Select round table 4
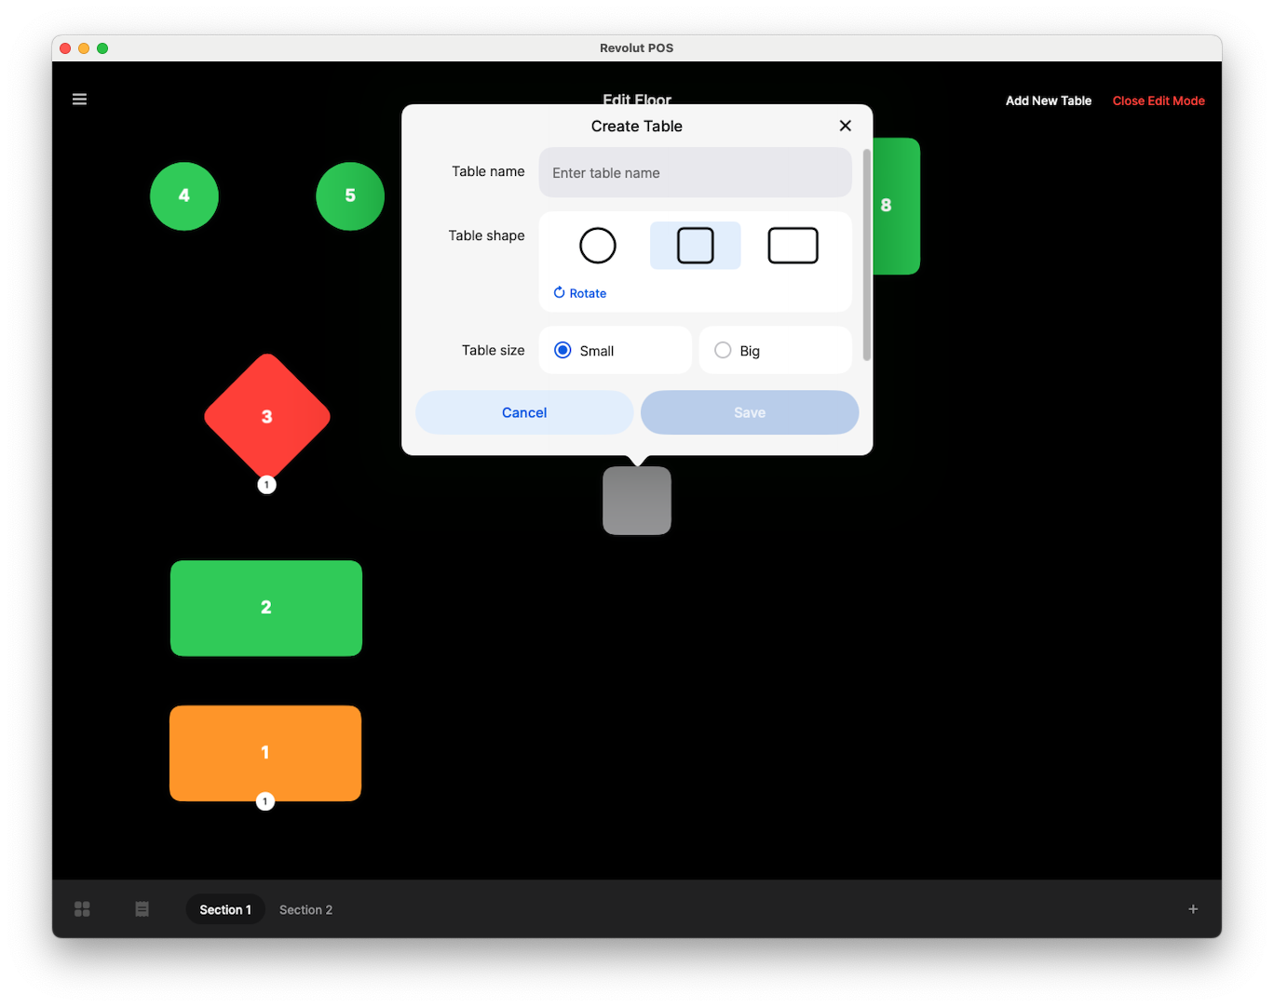1274x1007 pixels. [184, 196]
